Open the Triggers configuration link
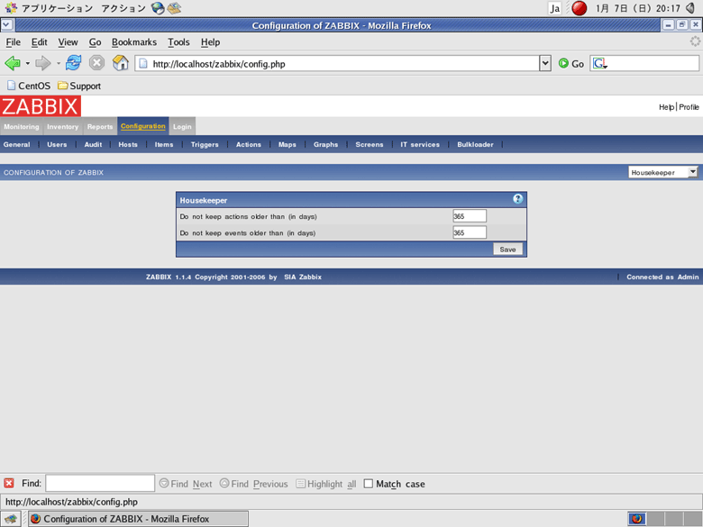 (205, 144)
